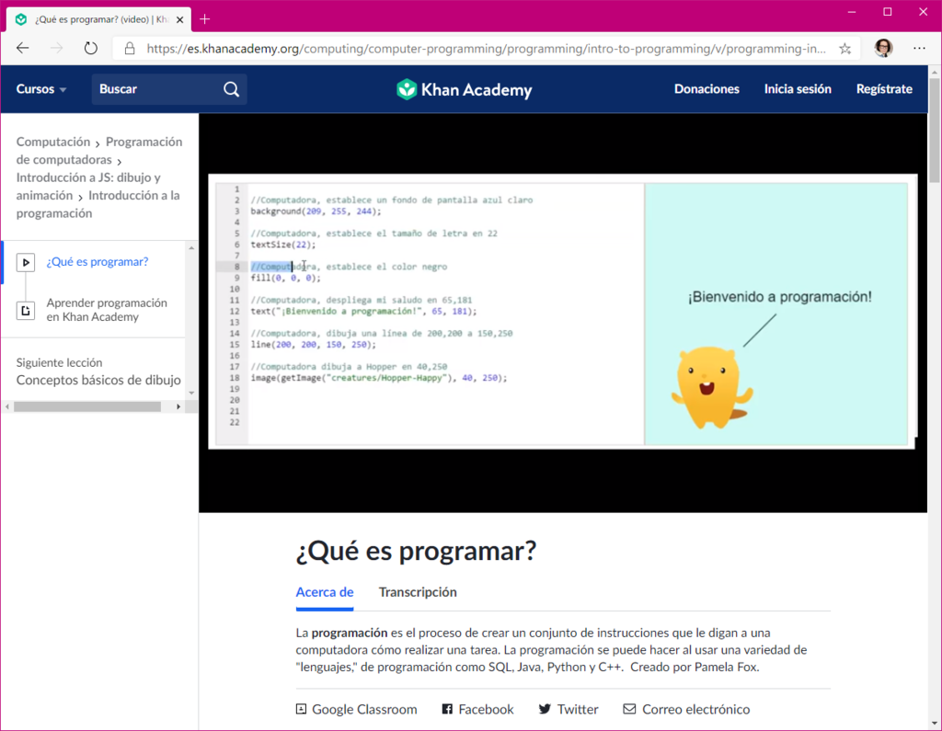Click Regístrate in the header
942x731 pixels.
(x=884, y=89)
